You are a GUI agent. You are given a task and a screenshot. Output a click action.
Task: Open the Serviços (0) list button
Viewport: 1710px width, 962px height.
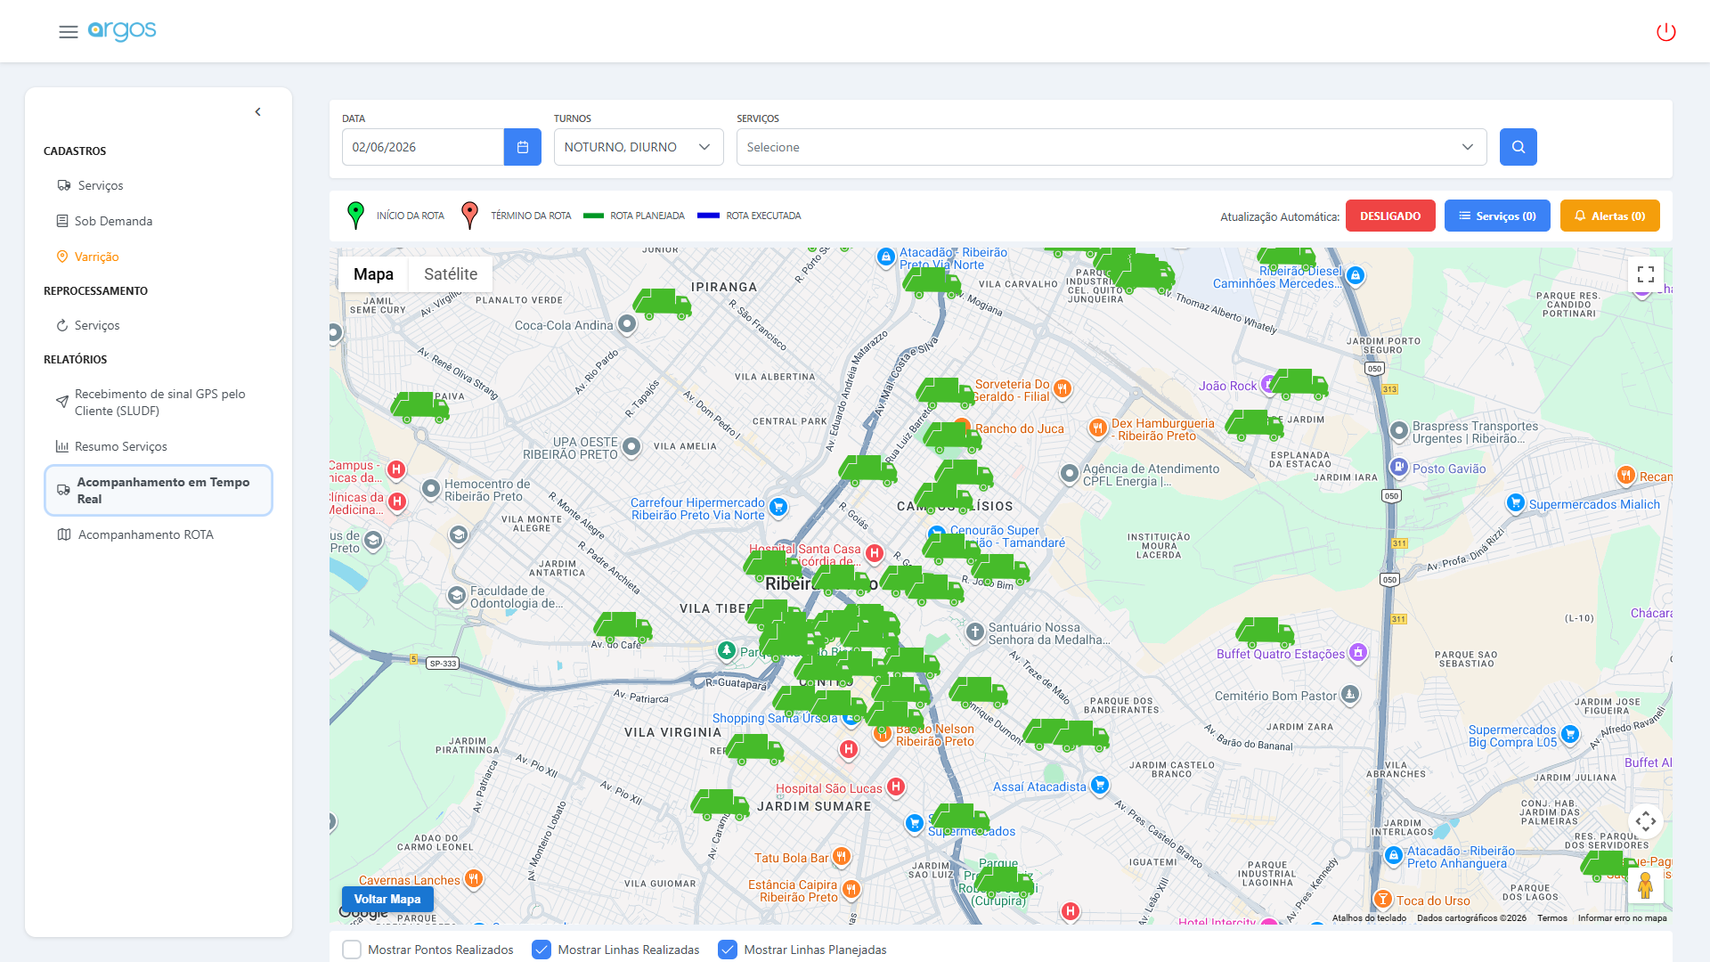1497,216
